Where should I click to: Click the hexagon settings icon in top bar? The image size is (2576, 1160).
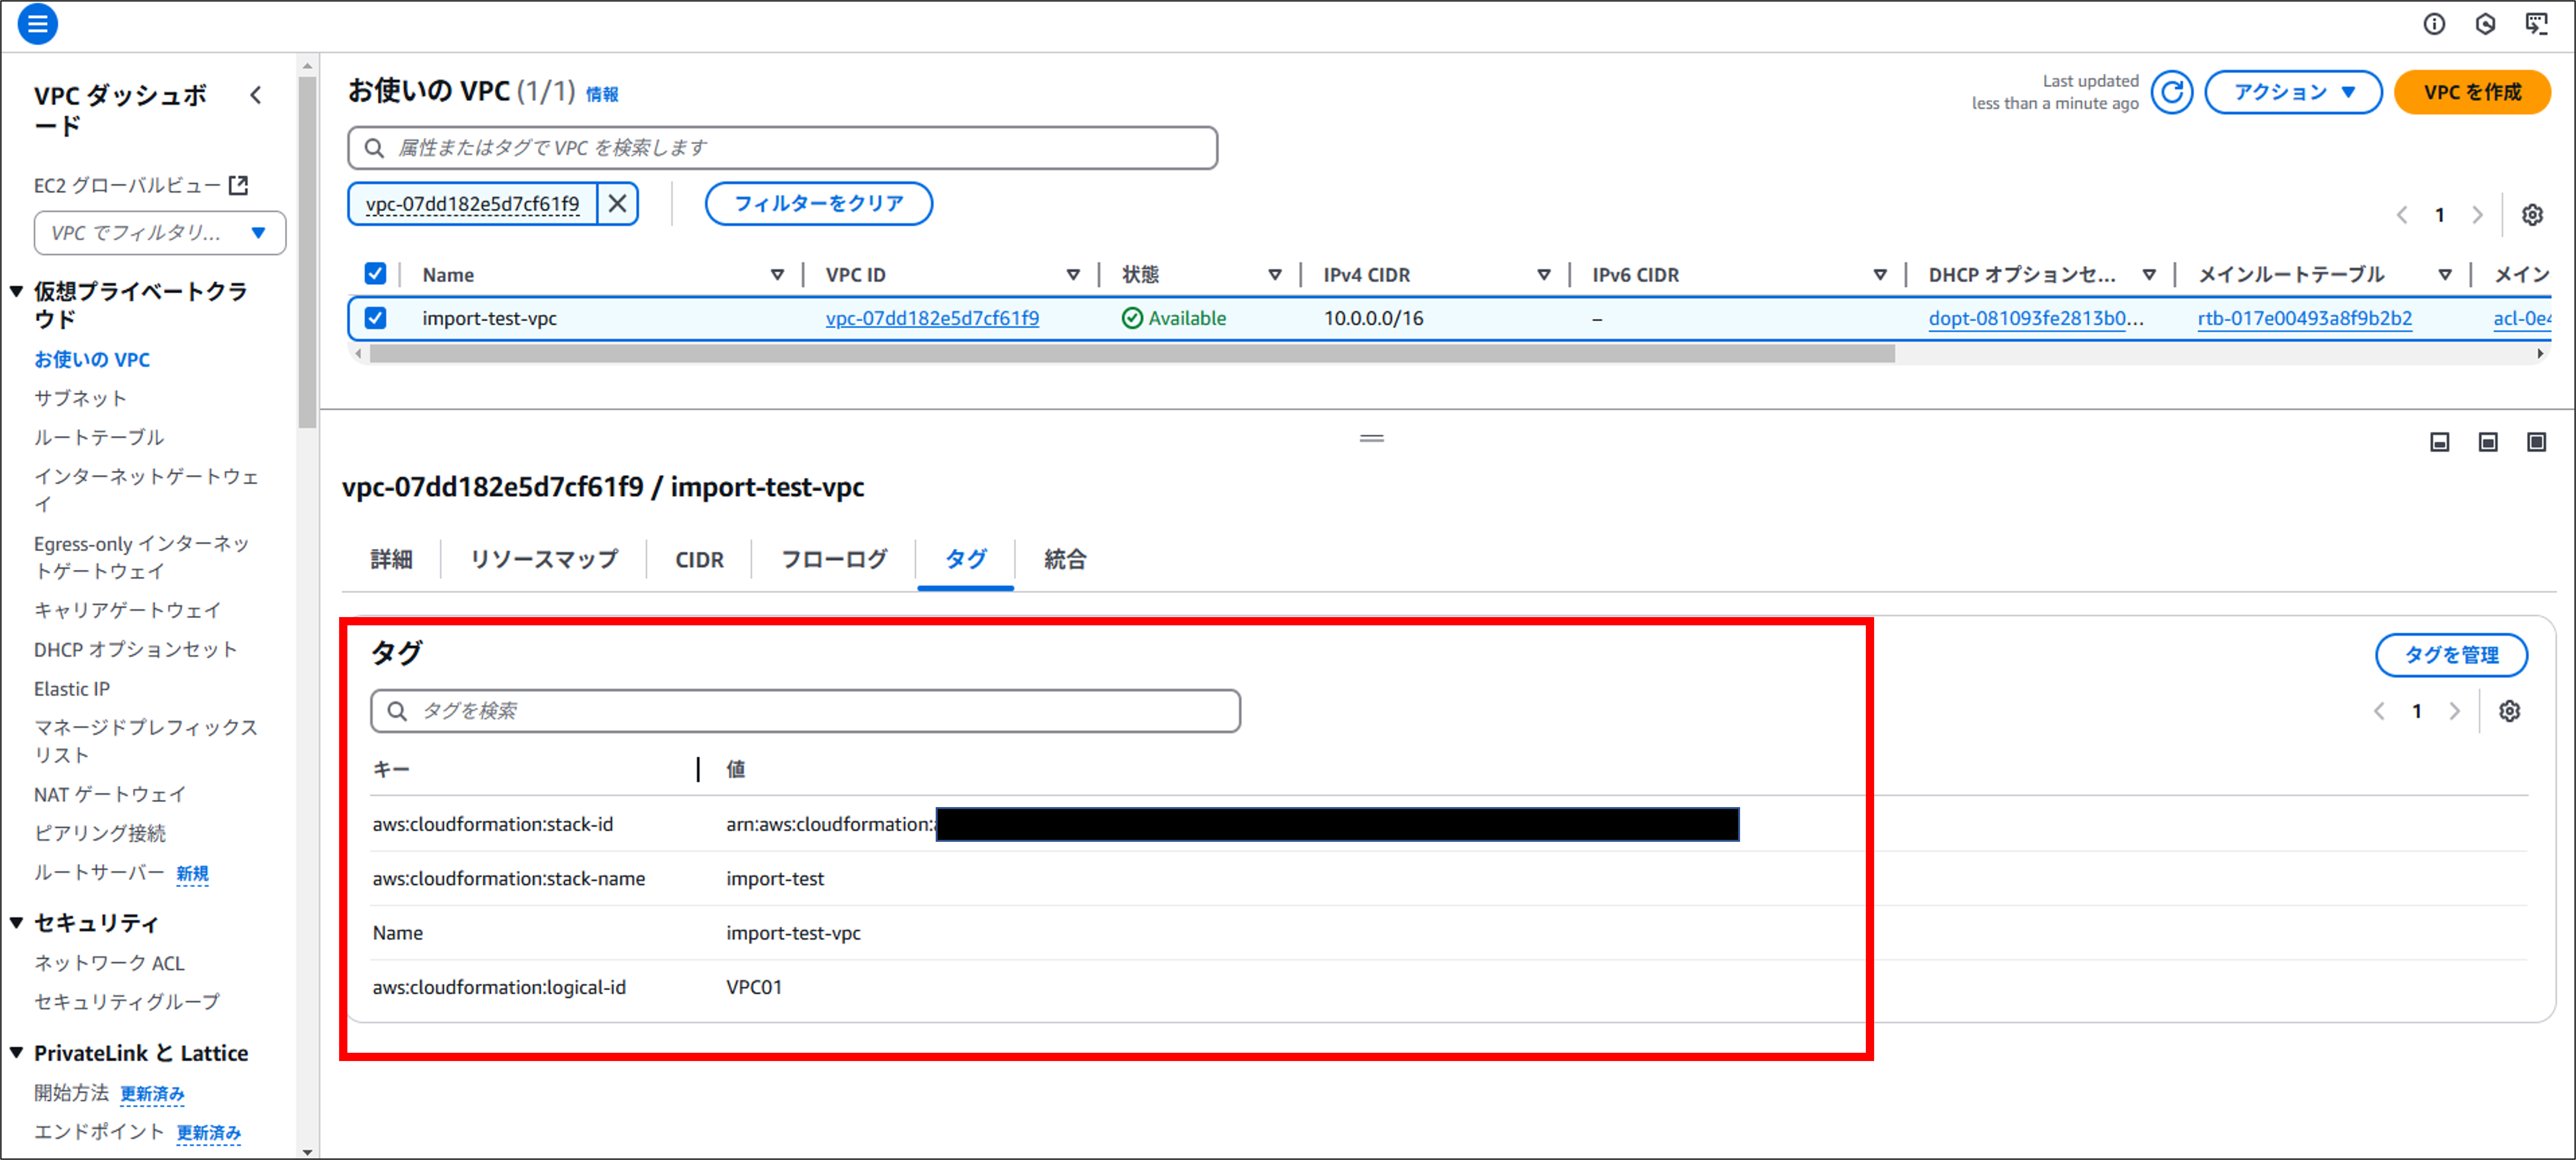(x=2485, y=24)
